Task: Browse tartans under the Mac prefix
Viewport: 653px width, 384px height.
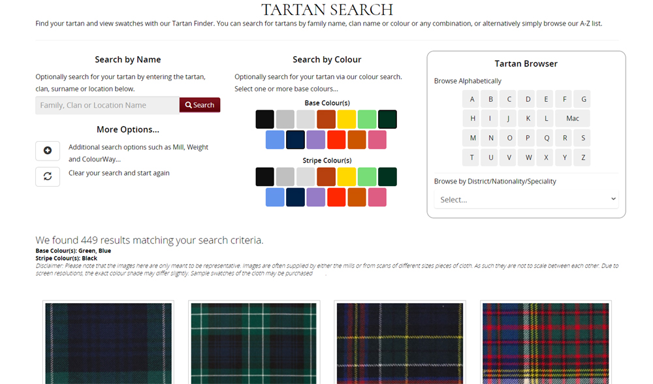Action: [573, 118]
